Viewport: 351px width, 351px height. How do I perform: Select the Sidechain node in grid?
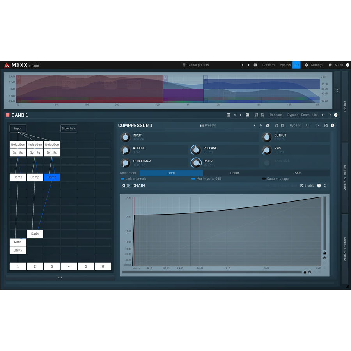click(69, 128)
